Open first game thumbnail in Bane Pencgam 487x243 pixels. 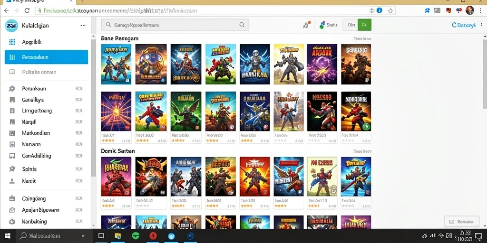[x=116, y=64]
